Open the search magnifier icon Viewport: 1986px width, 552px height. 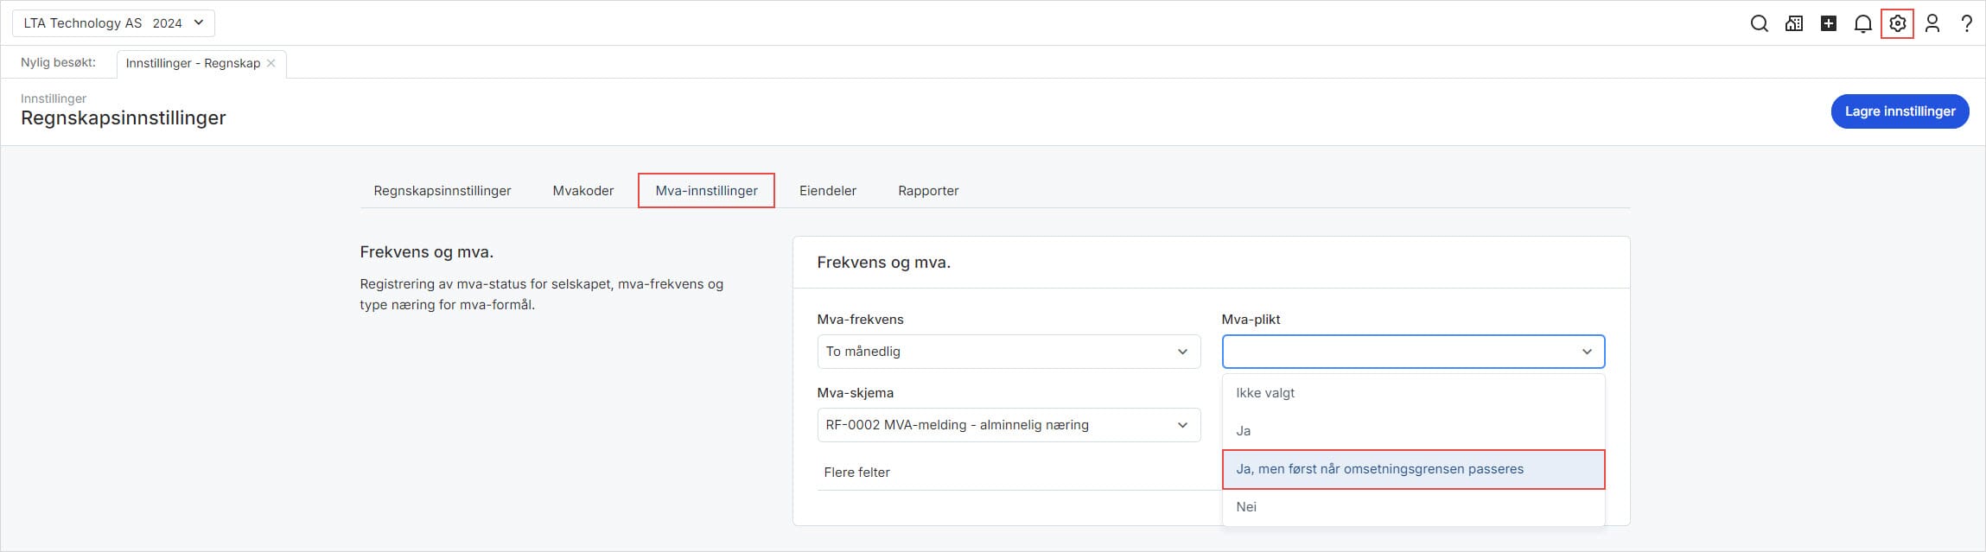(x=1759, y=23)
